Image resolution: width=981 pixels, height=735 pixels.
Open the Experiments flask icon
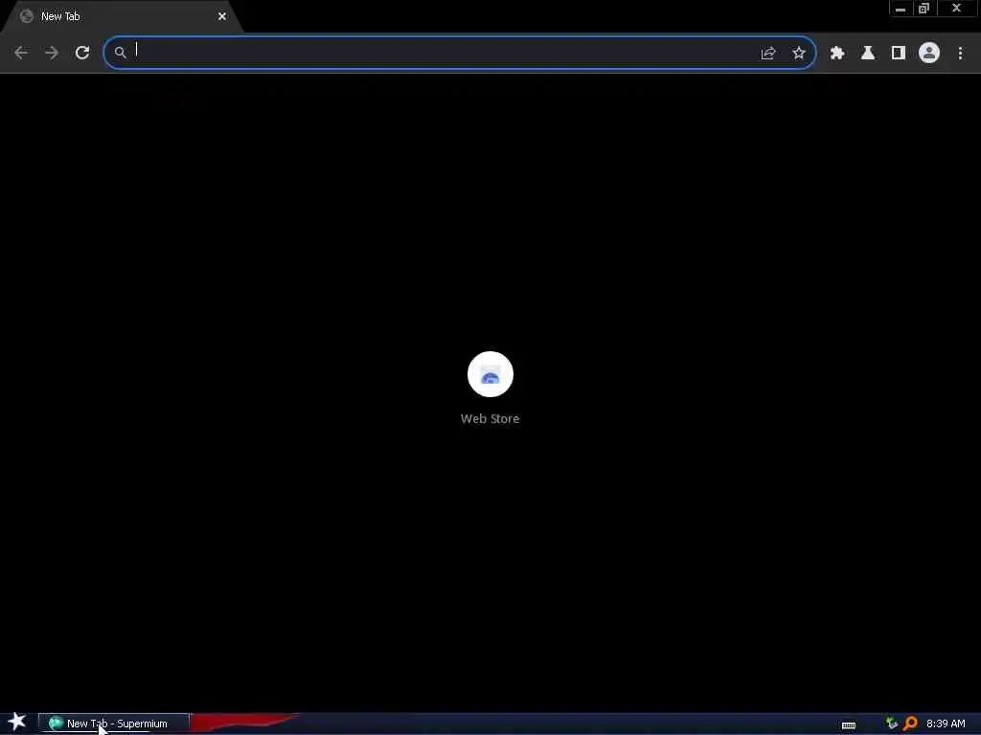point(868,53)
